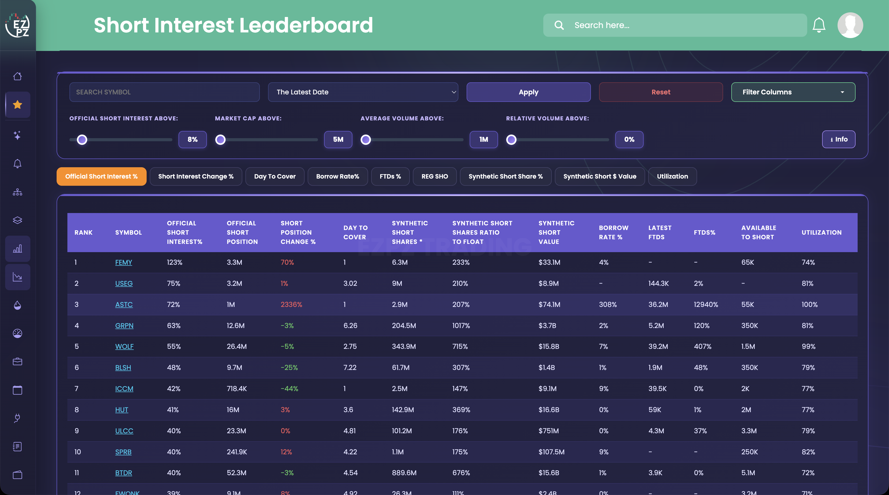Switch to Short Interest Change % tab

(x=196, y=176)
